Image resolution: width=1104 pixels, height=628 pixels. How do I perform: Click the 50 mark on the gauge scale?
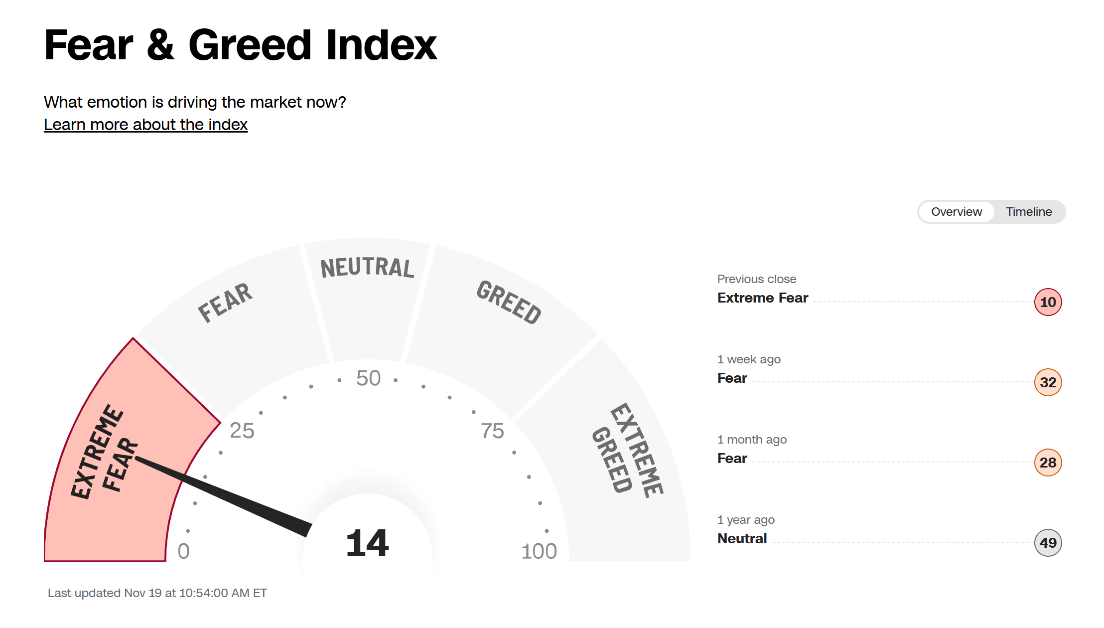(x=368, y=378)
